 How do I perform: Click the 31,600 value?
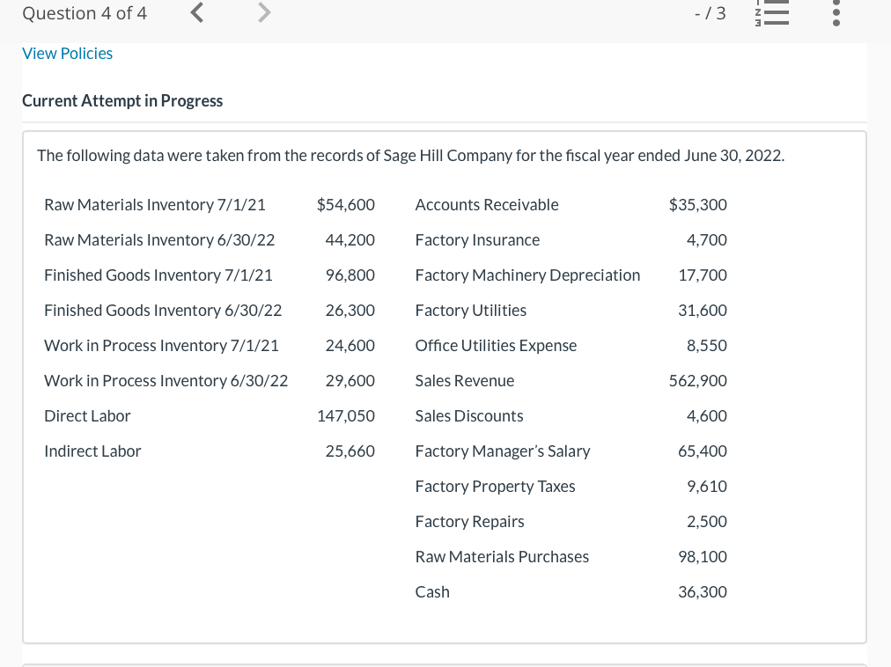(703, 311)
